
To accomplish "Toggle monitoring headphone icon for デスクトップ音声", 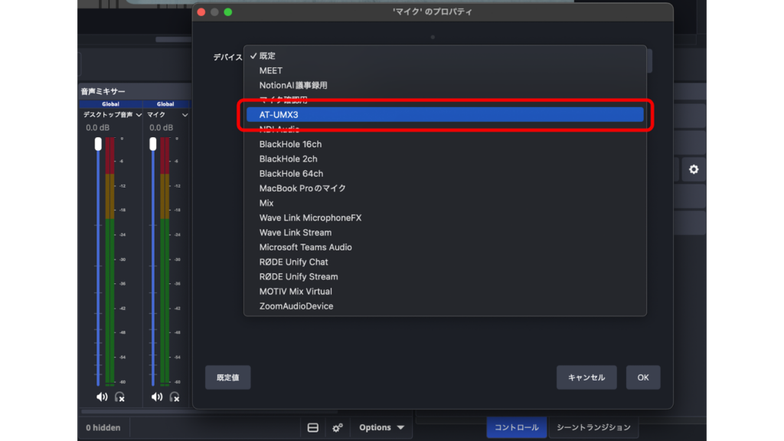I will click(119, 397).
